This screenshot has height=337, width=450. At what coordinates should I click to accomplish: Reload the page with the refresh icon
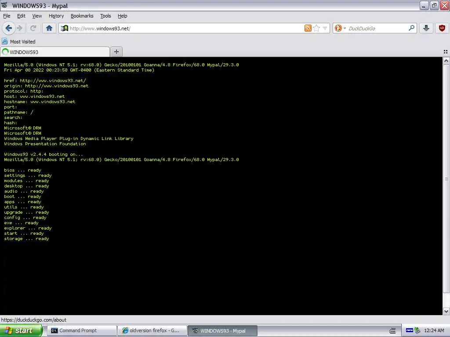pyautogui.click(x=33, y=28)
